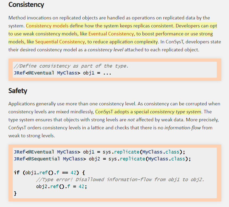Click the 'obj2.ref().f = 42;' statement

point(61,187)
